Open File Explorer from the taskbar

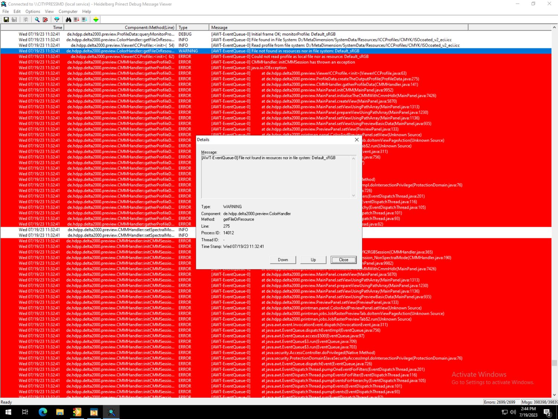click(60, 412)
